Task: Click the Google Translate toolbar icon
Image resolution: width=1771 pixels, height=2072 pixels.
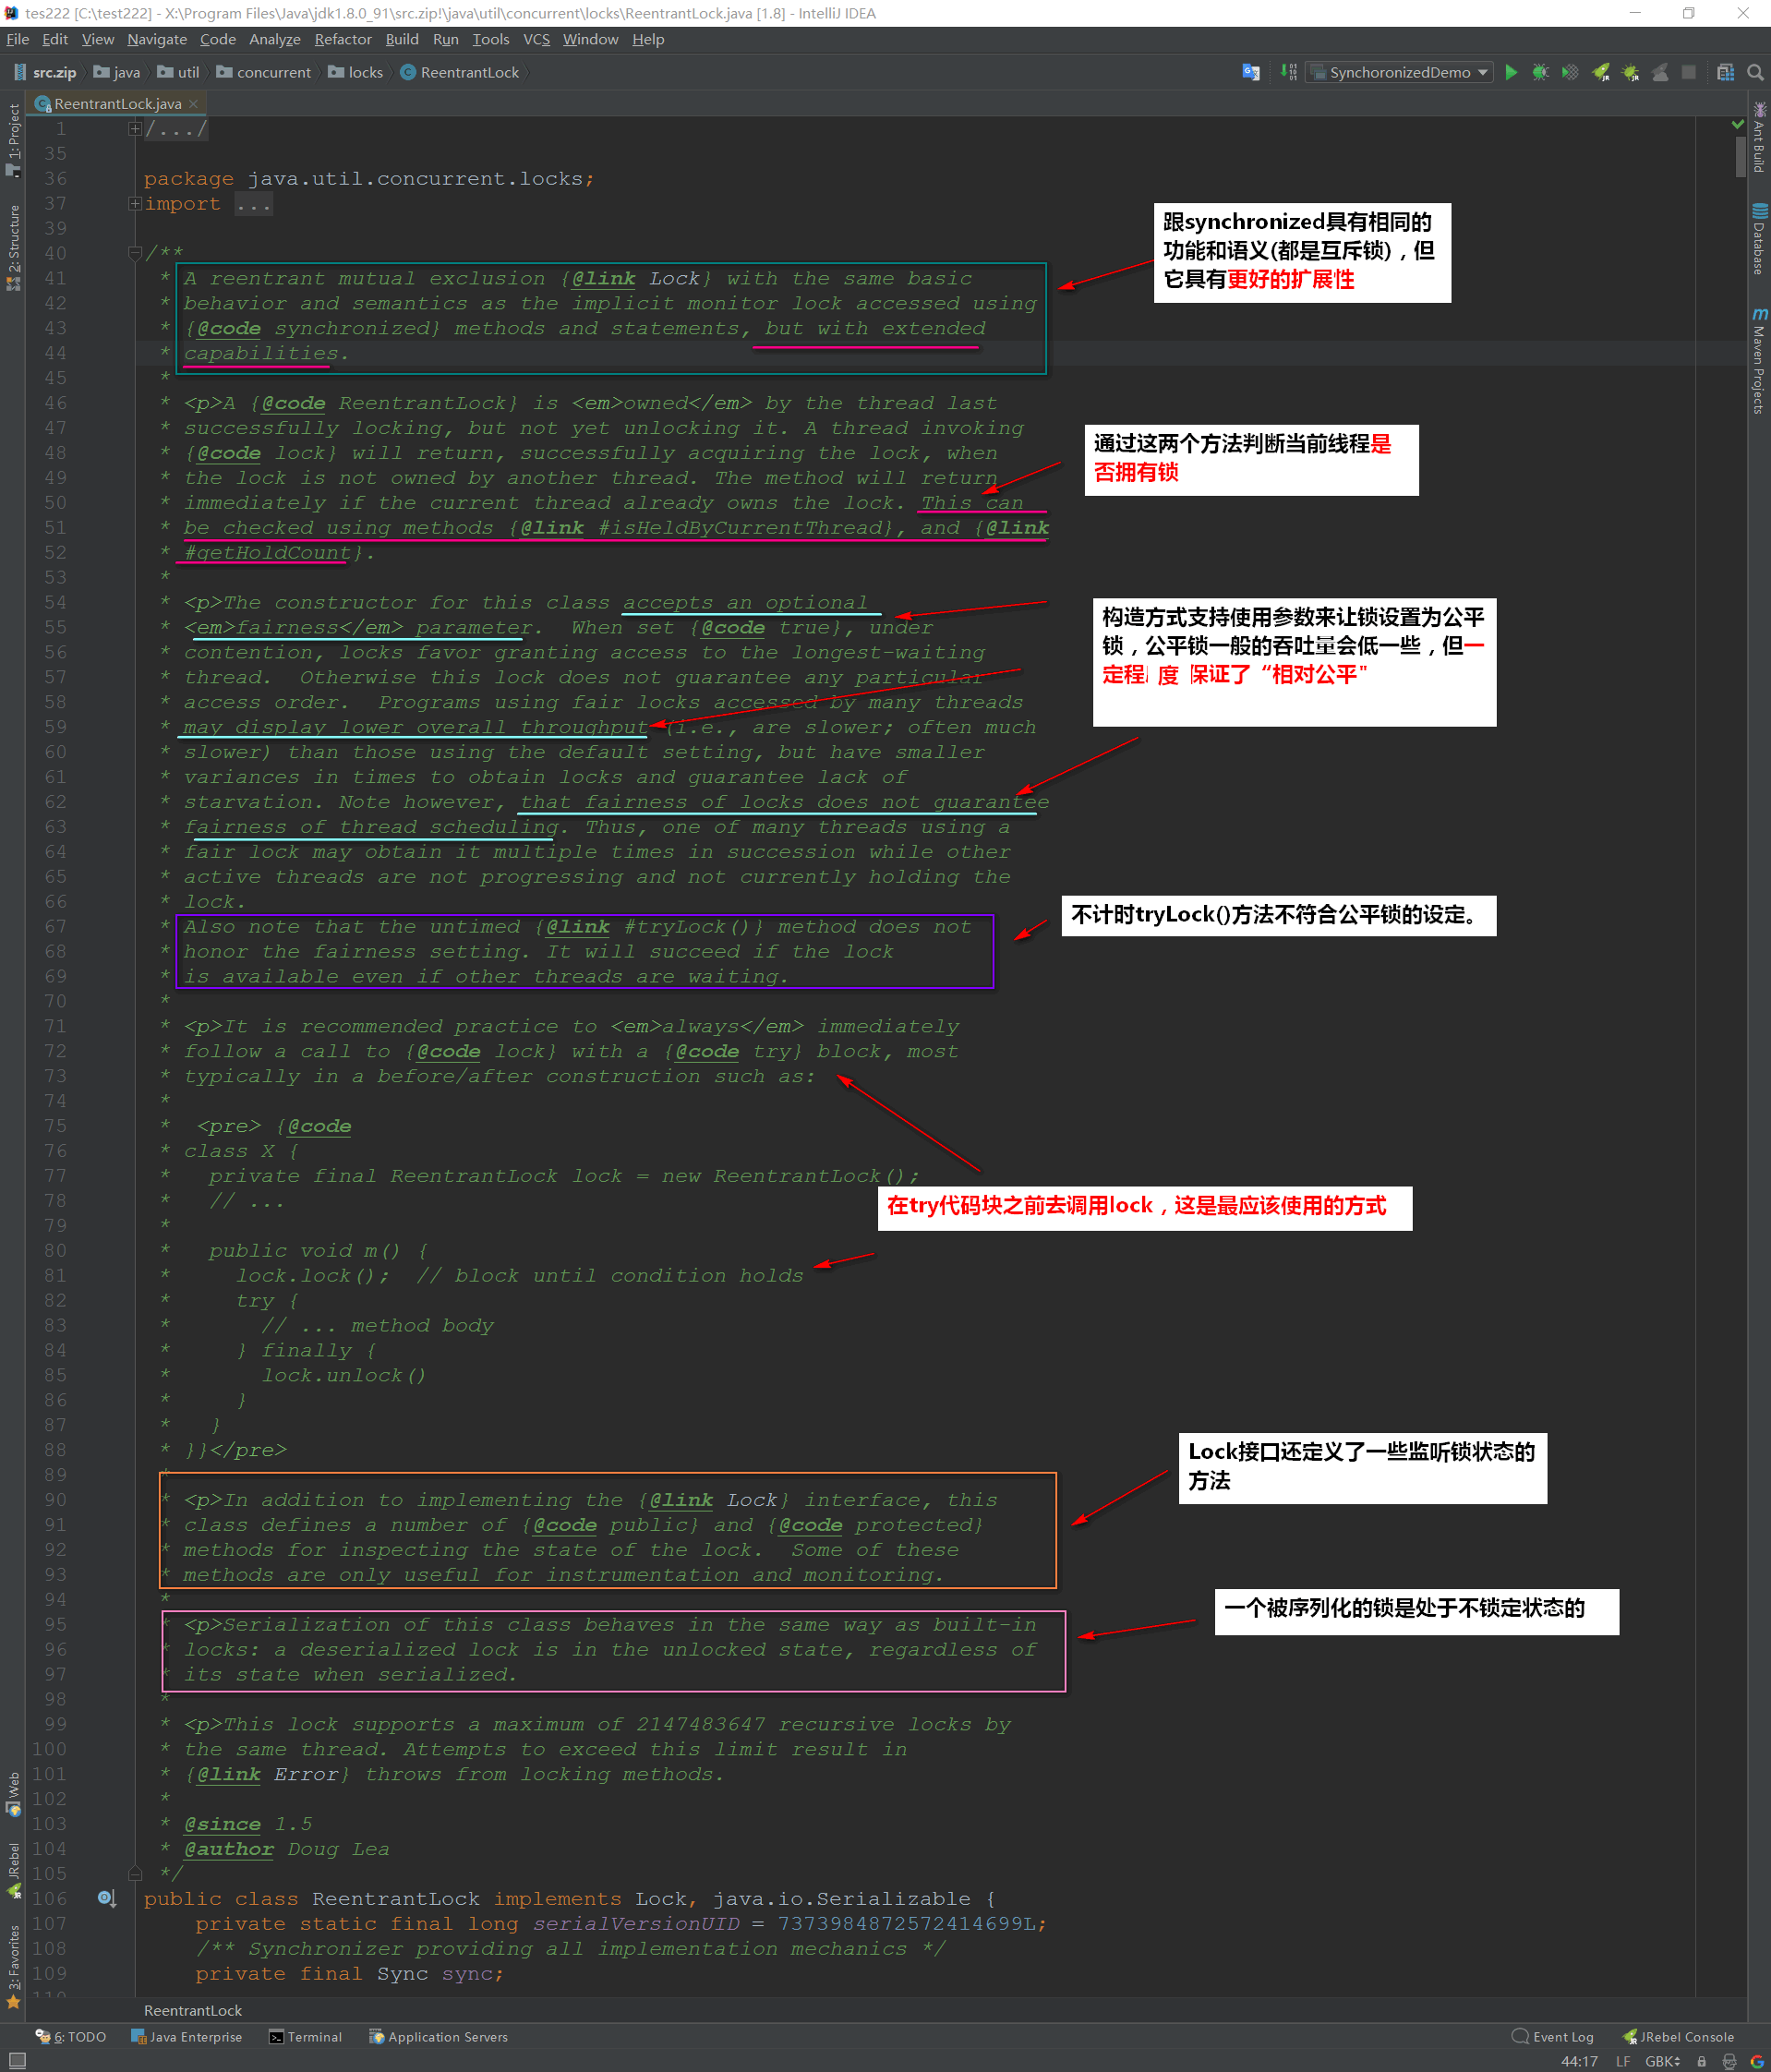Action: [1250, 72]
